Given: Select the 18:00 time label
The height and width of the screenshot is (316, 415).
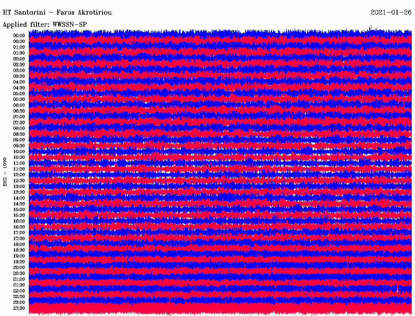Looking at the screenshot, I should [19, 245].
